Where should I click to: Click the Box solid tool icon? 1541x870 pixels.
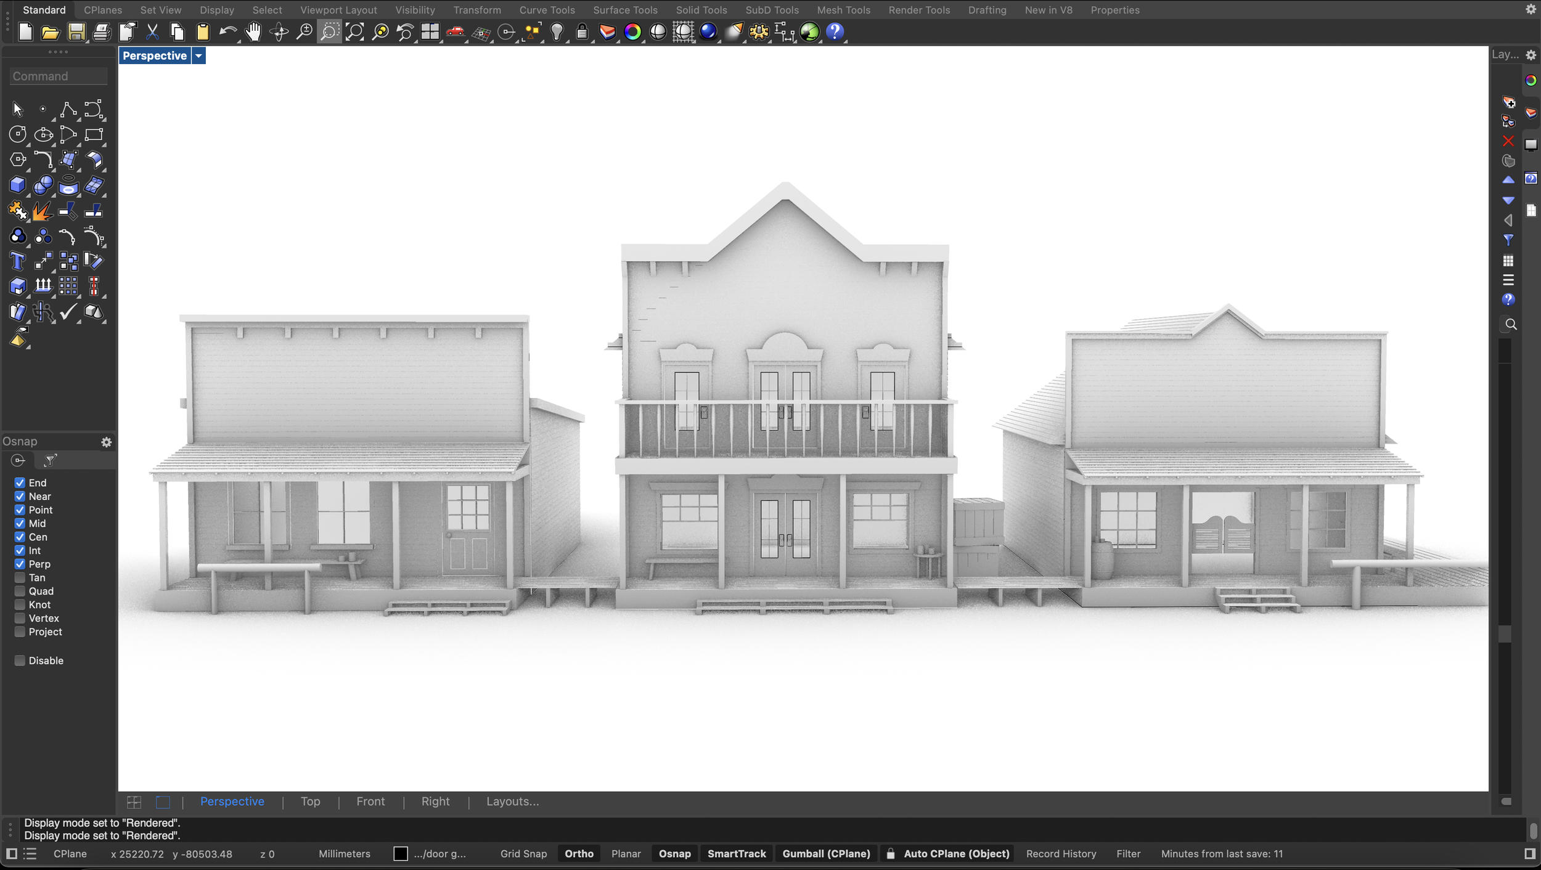point(17,185)
